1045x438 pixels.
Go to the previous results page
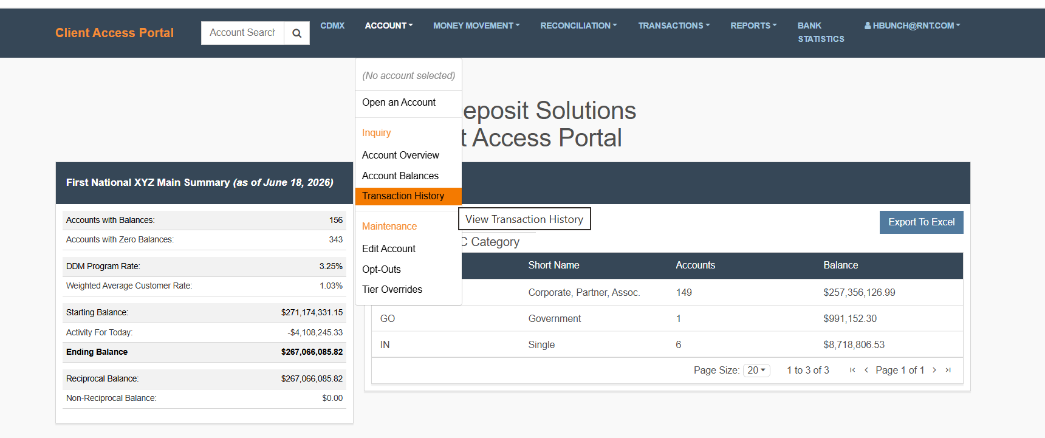click(866, 370)
